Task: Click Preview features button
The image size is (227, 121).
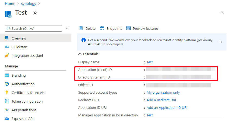Action: [x=142, y=28]
